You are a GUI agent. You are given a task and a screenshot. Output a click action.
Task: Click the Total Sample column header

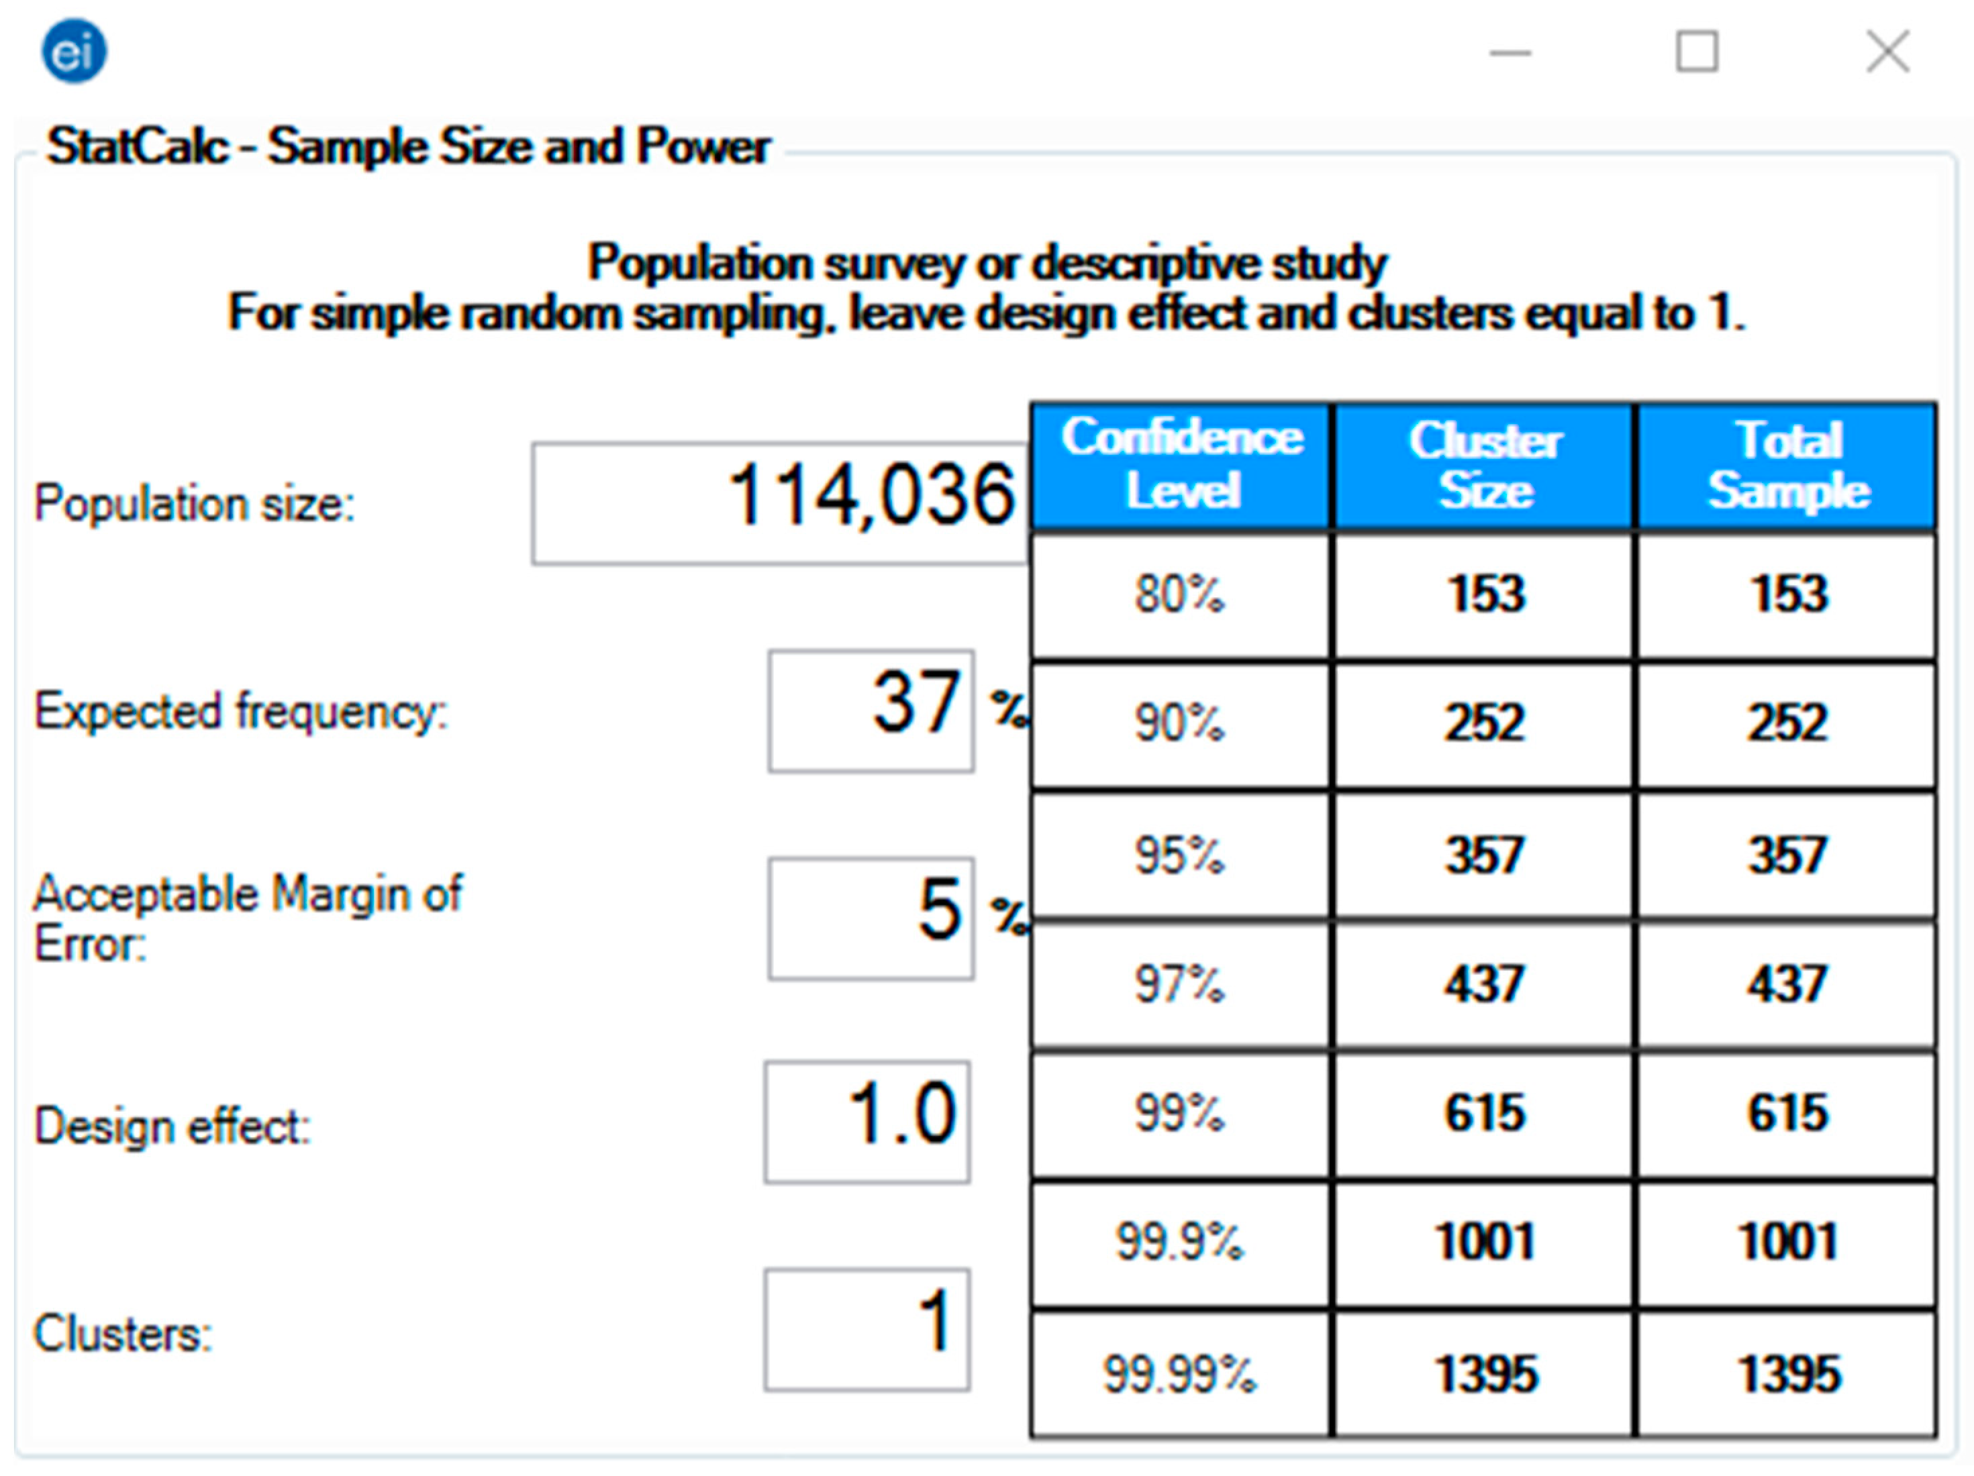pyautogui.click(x=1787, y=466)
